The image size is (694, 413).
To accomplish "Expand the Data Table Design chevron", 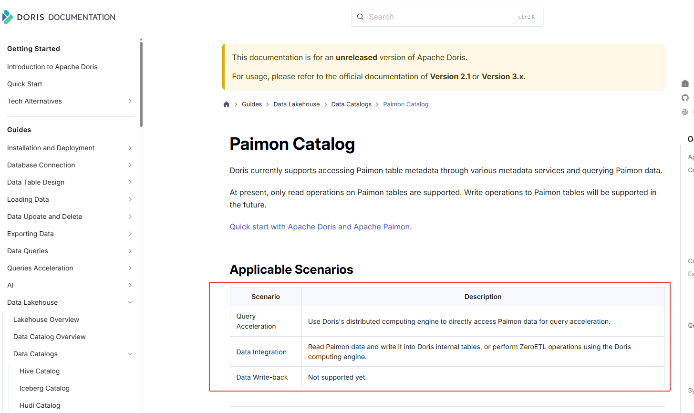I will tap(130, 182).
